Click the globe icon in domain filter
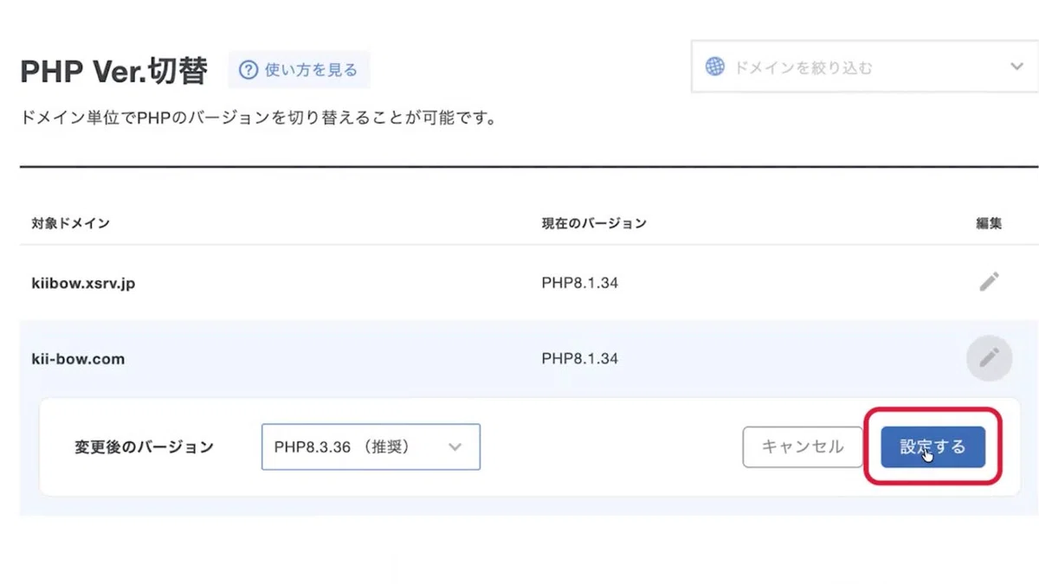 [x=714, y=67]
